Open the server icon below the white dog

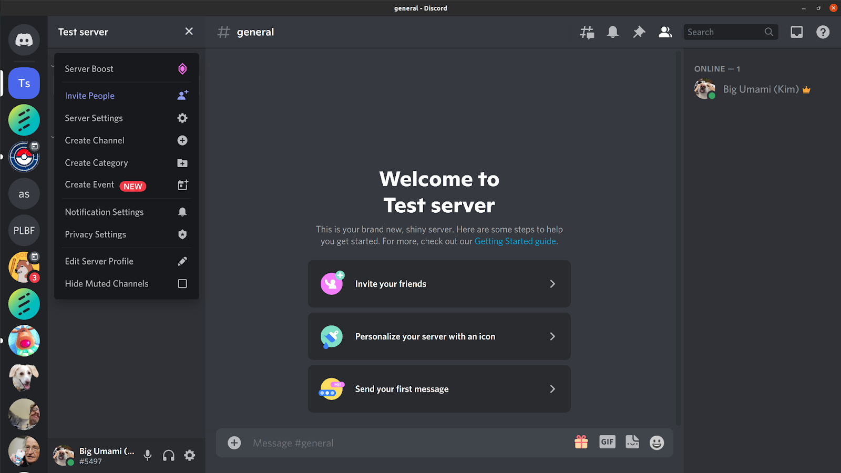tap(24, 414)
